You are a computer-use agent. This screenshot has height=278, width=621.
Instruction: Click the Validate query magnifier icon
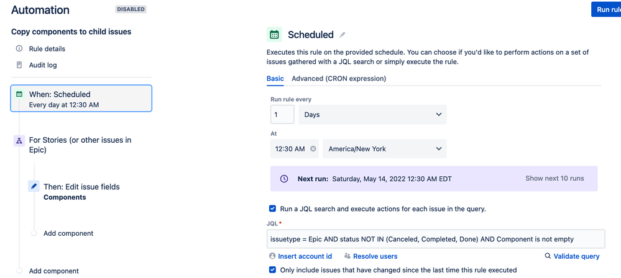click(x=548, y=256)
